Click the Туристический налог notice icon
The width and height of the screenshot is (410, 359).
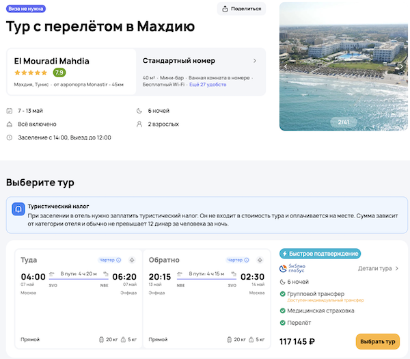[x=18, y=210]
